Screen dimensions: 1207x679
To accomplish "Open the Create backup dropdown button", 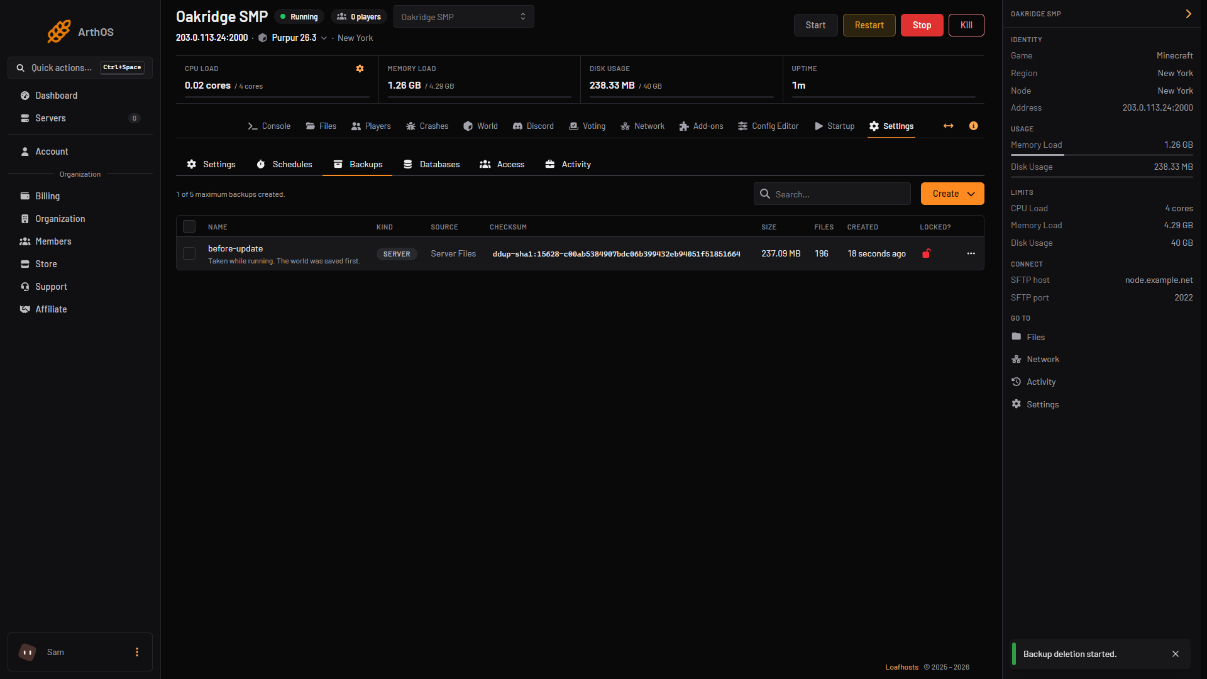I will click(x=952, y=194).
